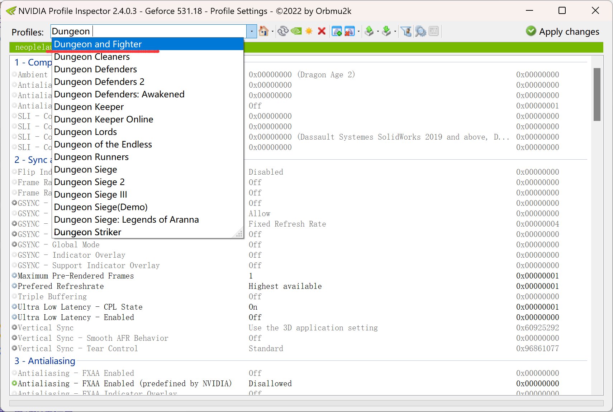Click the import profiles icon

click(386, 31)
